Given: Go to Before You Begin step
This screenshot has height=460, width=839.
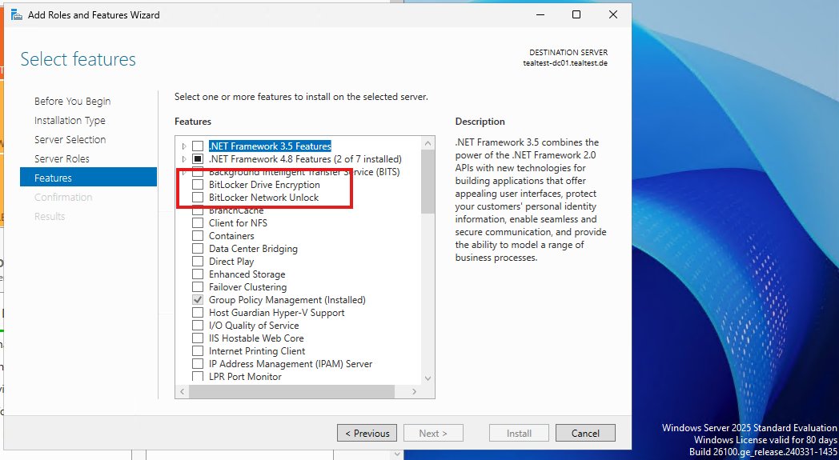Looking at the screenshot, I should pos(72,101).
